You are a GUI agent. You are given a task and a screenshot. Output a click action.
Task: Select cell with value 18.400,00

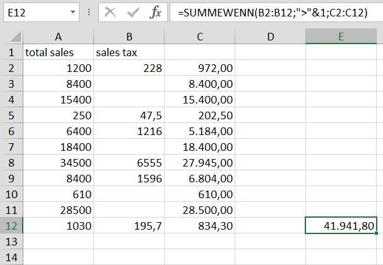[200, 147]
